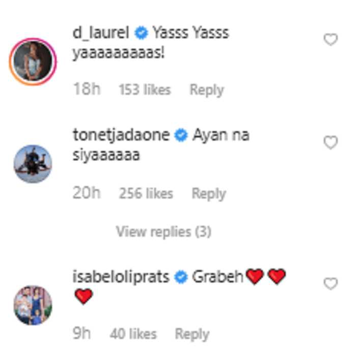
Task: Like tonetjadaone's comment with the heart icon
Action: (x=330, y=142)
